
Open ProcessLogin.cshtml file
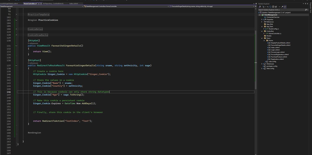278,52
